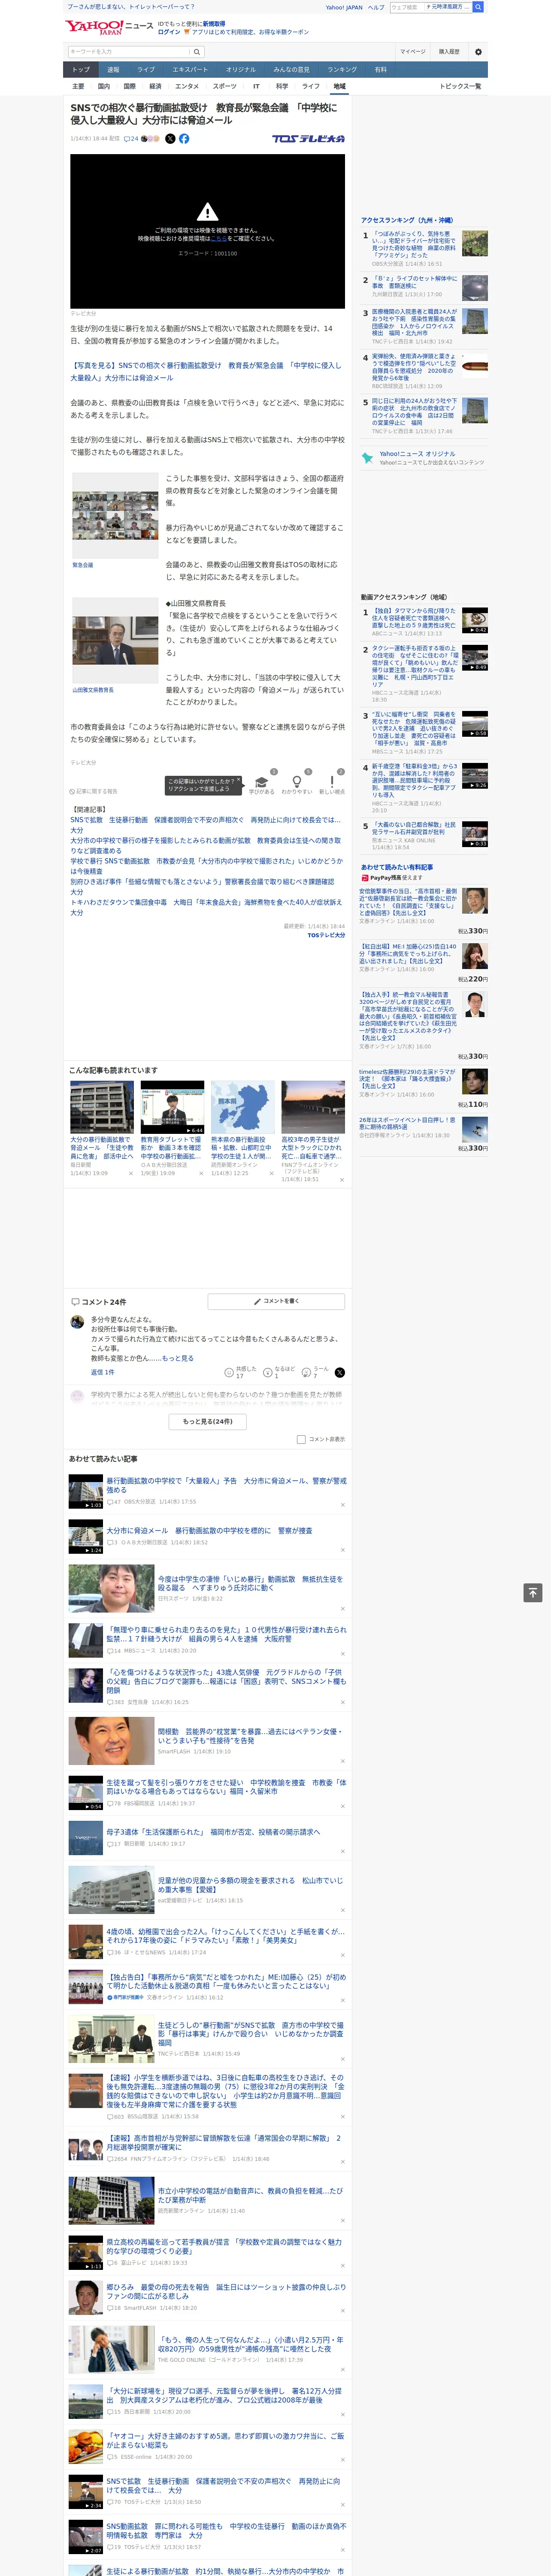Open トピックス一覧 link
The height and width of the screenshot is (2576, 551).
460,86
